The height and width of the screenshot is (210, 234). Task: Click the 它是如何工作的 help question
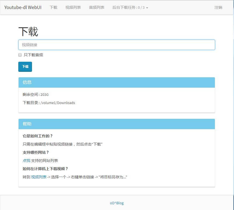pos(37,136)
